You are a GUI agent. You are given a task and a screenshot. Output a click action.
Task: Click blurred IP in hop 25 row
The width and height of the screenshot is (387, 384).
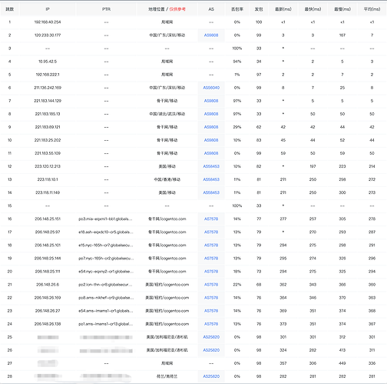point(48,337)
